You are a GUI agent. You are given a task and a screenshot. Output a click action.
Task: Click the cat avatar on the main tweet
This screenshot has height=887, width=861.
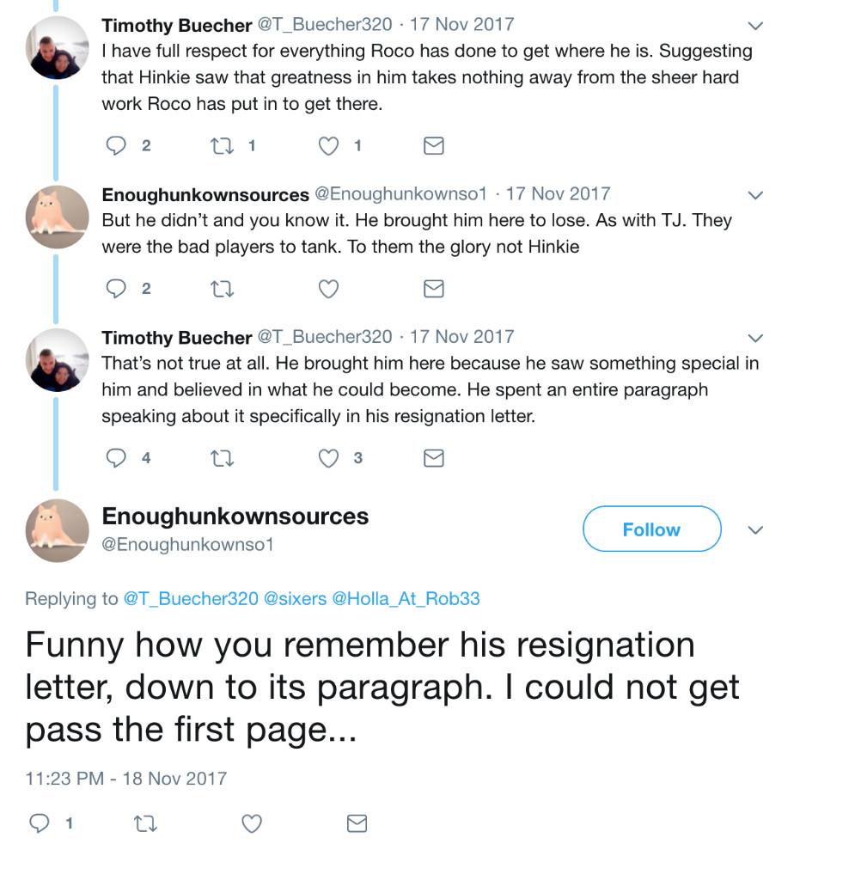point(57,530)
